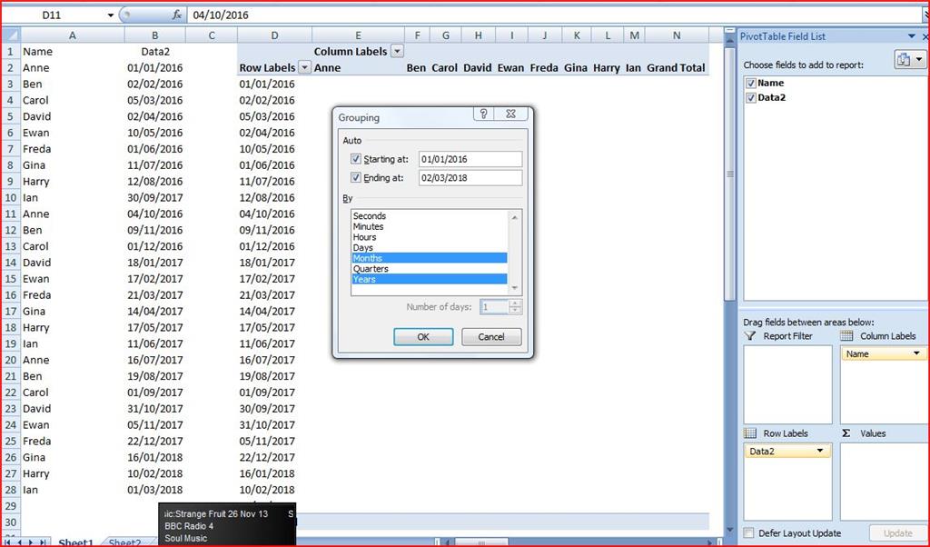Viewport: 930px width, 547px height.
Task: Go to the last sheet tab arrow
Action: pyautogui.click(x=43, y=542)
